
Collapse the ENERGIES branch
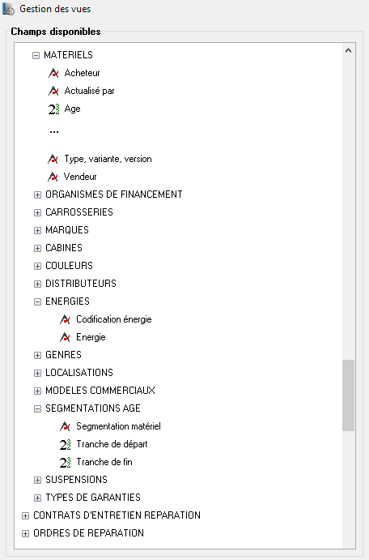(x=37, y=301)
